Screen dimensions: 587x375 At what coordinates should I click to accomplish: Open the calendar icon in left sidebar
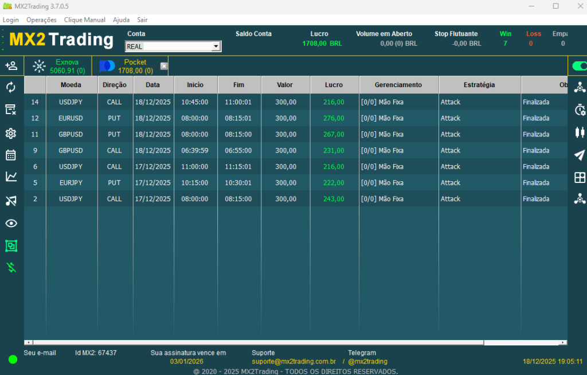click(11, 155)
